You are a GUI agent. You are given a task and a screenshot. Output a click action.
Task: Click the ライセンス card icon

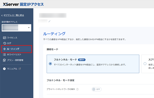pos(5,38)
